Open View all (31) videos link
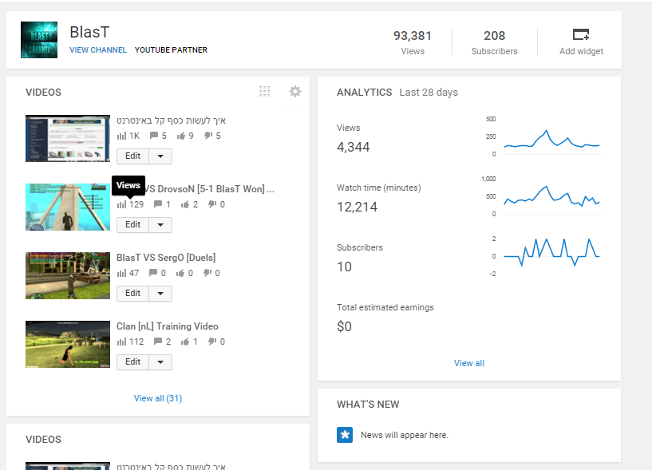This screenshot has width=652, height=470. point(158,398)
